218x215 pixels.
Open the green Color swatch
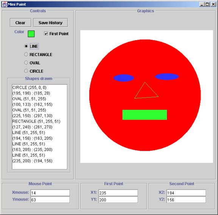click(x=31, y=34)
